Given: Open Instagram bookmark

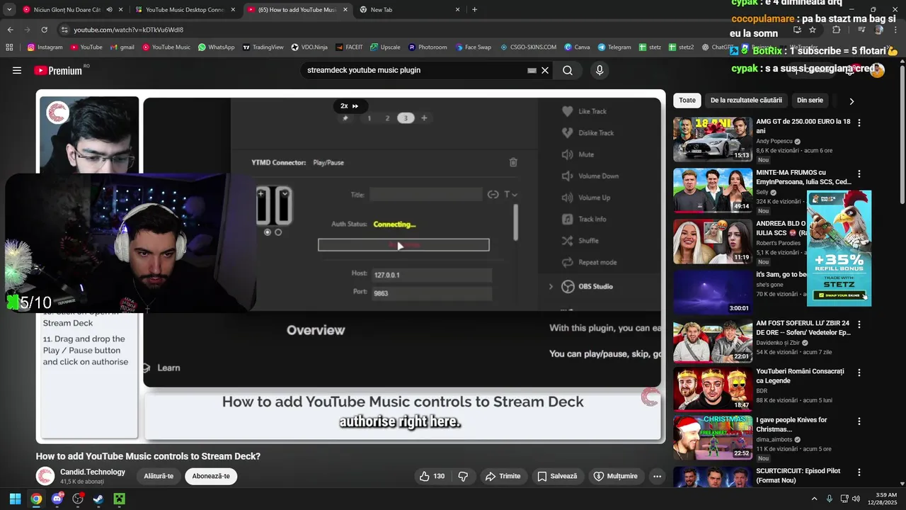Looking at the screenshot, I should pos(45,47).
